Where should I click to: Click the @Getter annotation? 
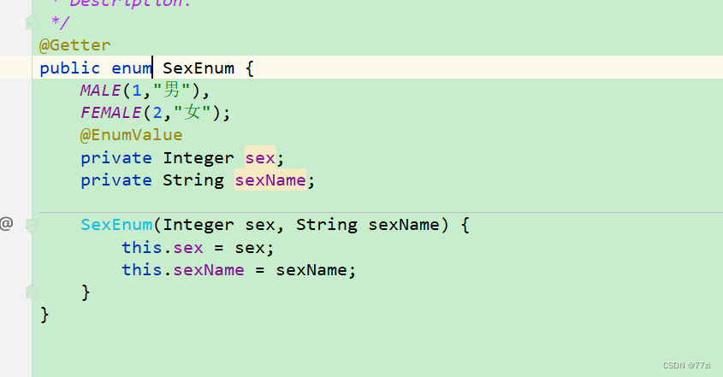[x=74, y=45]
